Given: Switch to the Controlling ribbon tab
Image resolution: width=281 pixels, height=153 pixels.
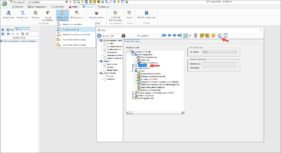Looking at the screenshot, I should tap(57, 7).
